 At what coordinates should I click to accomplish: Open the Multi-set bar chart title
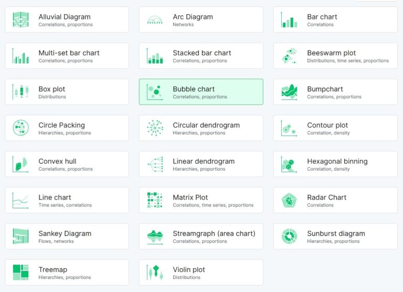click(69, 53)
